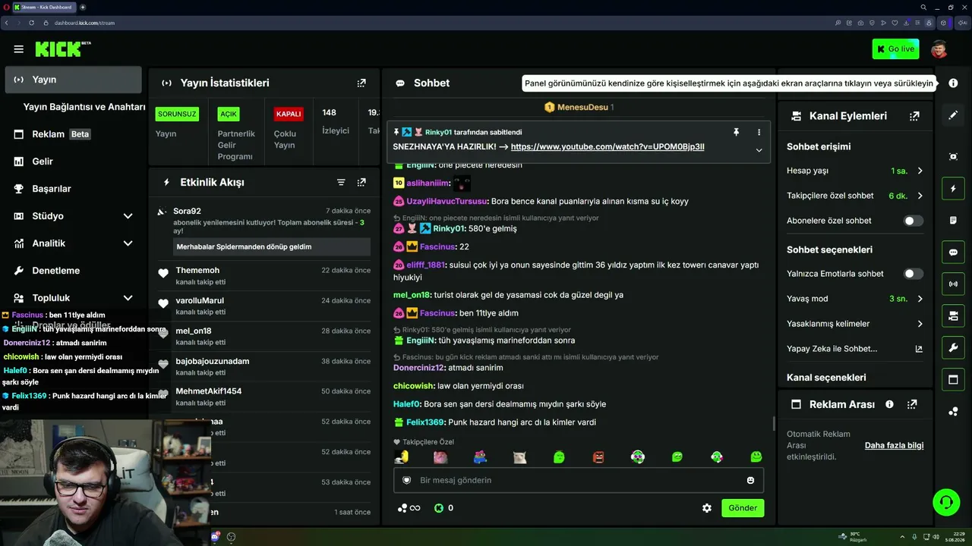972x546 pixels.
Task: Expand the Analitik menu section
Action: click(128, 243)
